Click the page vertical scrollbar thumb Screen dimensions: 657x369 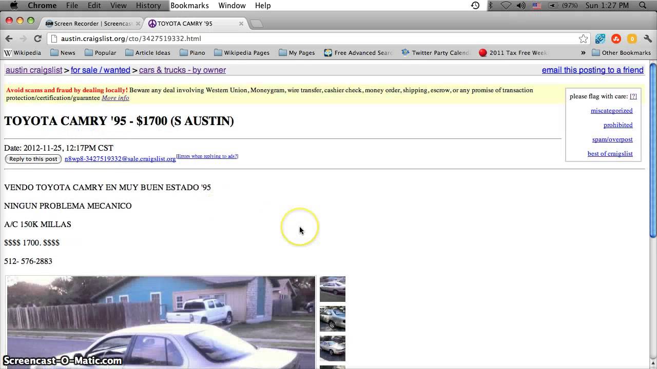coord(653,150)
